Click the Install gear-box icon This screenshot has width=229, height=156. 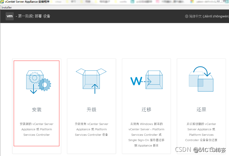click(x=38, y=82)
